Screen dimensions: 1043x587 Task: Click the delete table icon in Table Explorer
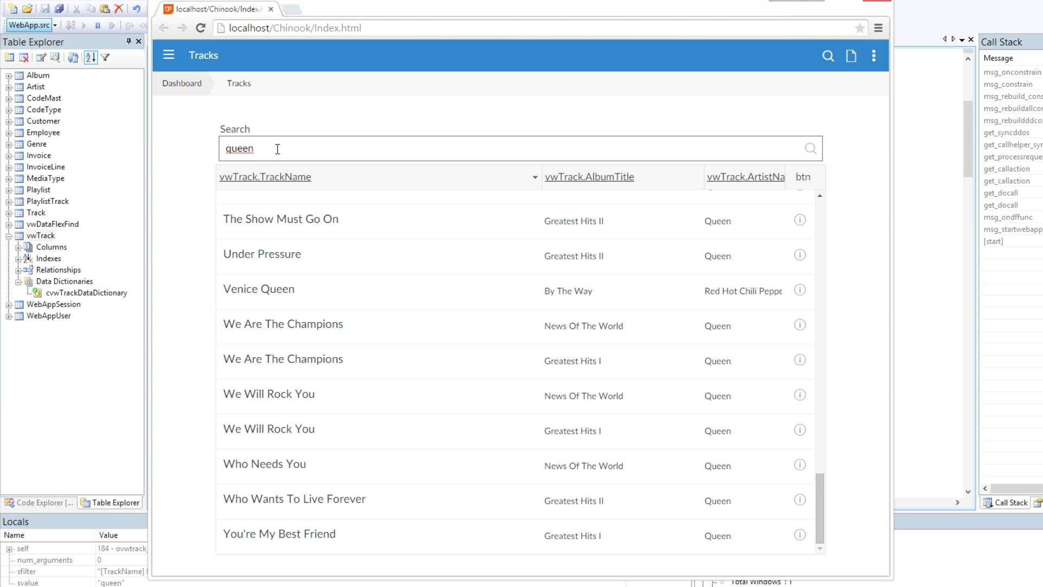[24, 57]
